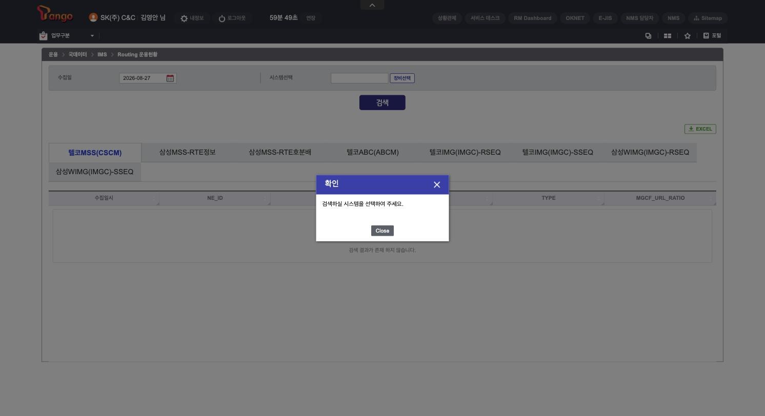Viewport: 765px width, 416px height.
Task: Switch to the 삼성MSS-RTE호분배 tab
Action: pyautogui.click(x=280, y=152)
